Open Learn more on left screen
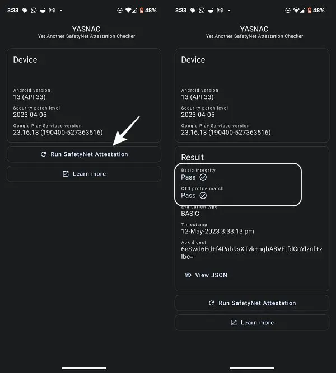The image size is (336, 373). pos(84,174)
